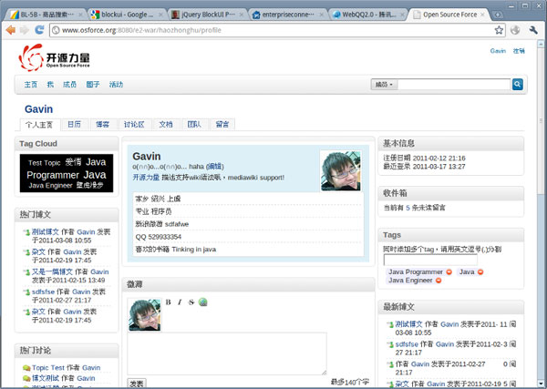The image size is (547, 389).
Task: Open the 博客 profile tab
Action: pyautogui.click(x=102, y=125)
